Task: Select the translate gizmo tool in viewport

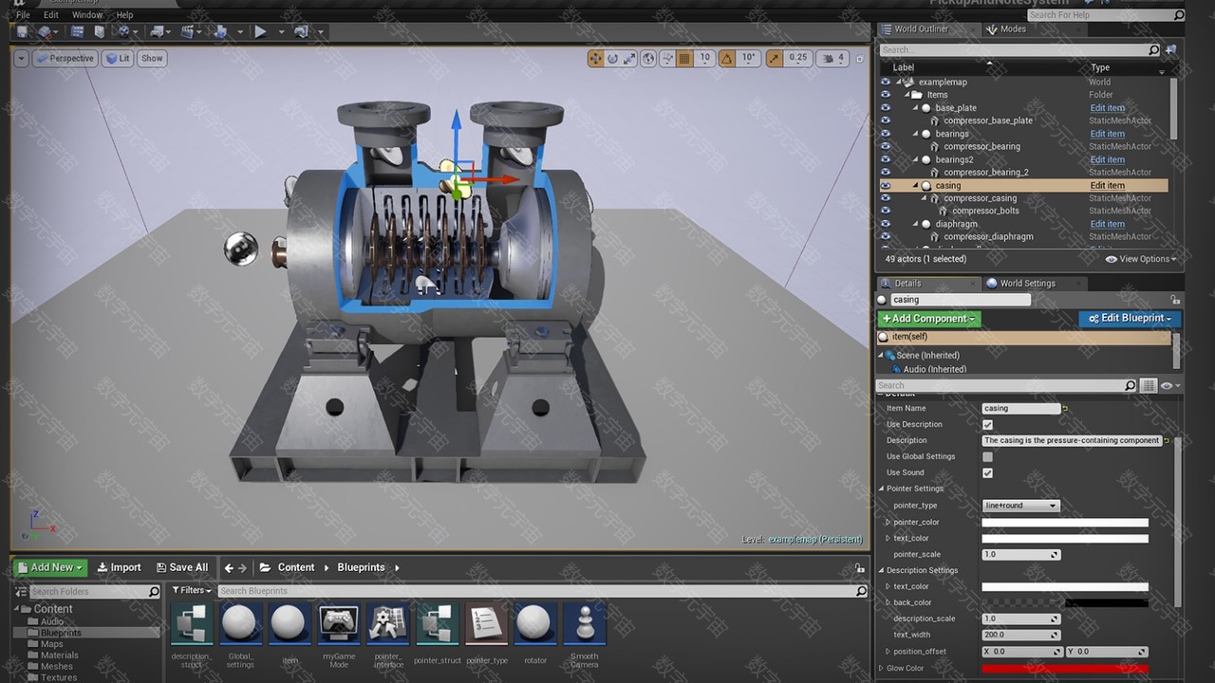Action: point(595,58)
